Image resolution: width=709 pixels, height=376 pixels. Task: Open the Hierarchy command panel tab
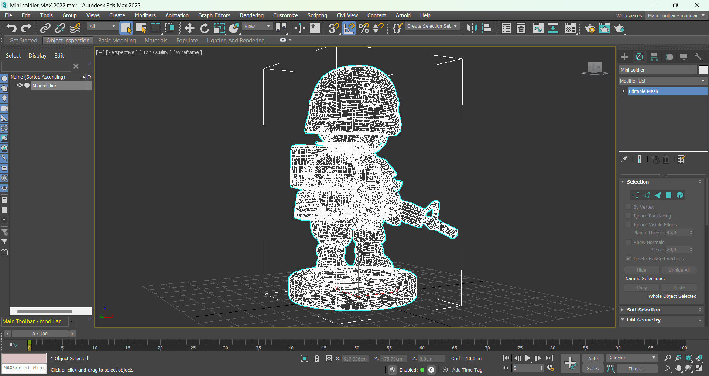click(654, 57)
